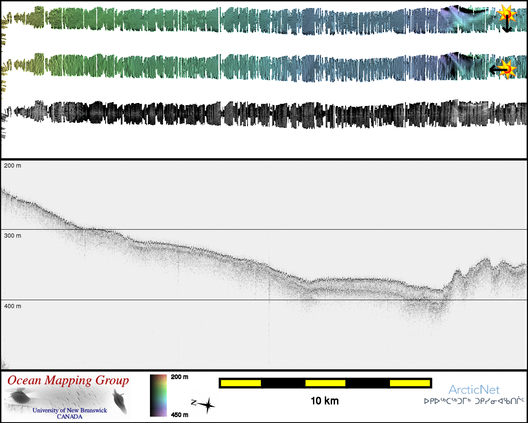Click the 200 m profile depth label
The width and height of the screenshot is (528, 423).
coord(12,166)
